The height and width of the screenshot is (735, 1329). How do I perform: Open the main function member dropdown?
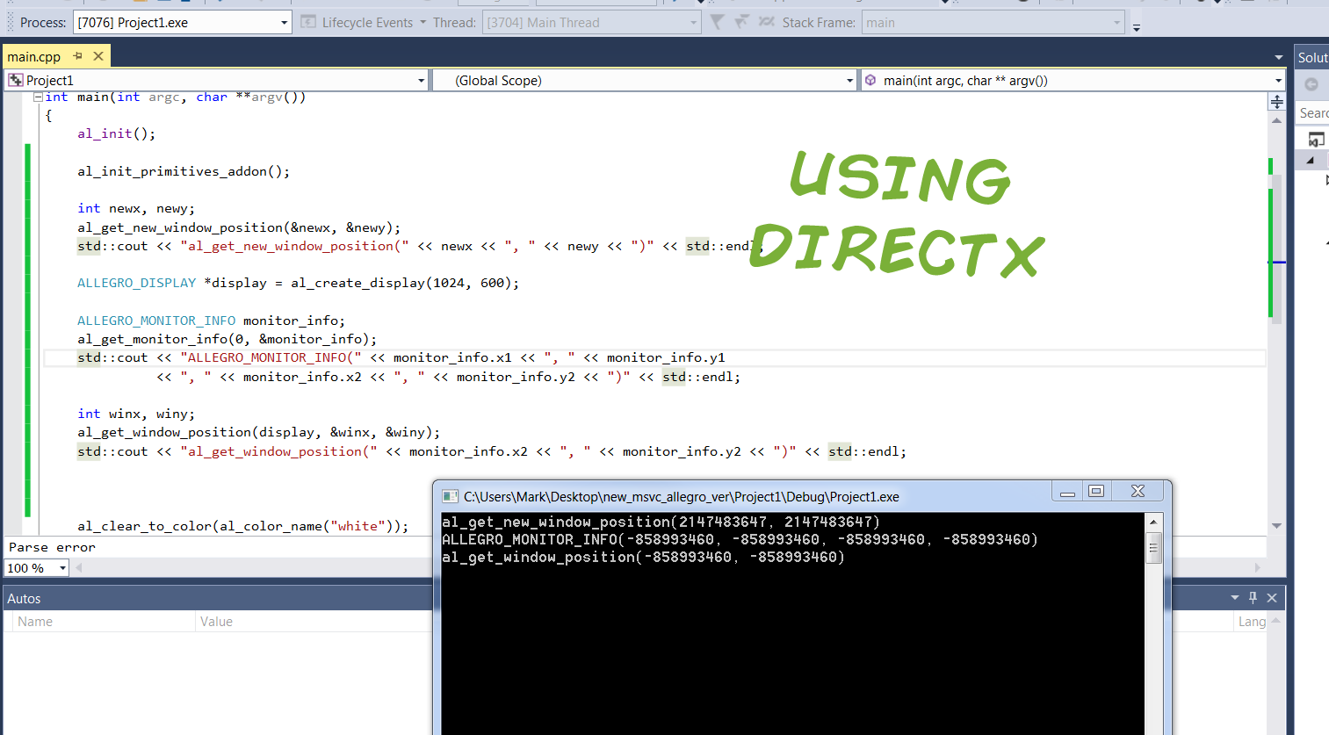(1278, 81)
